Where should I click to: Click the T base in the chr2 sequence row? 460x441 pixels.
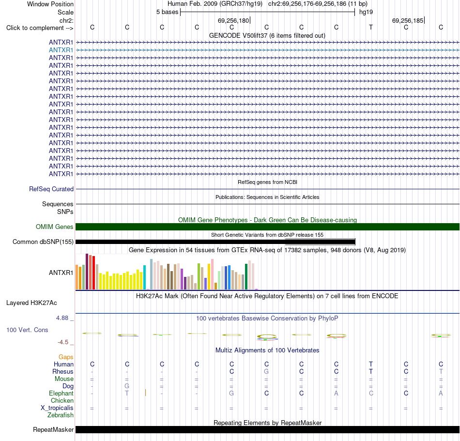(x=371, y=27)
